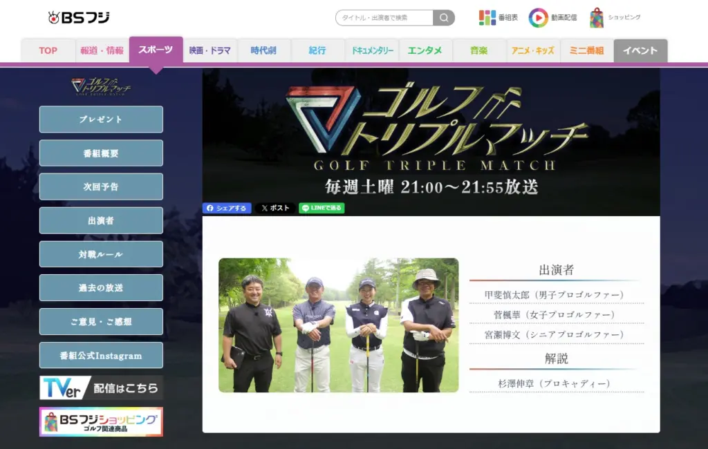708x449 pixels.
Task: Switch to the スポーツ tab
Action: (156, 50)
